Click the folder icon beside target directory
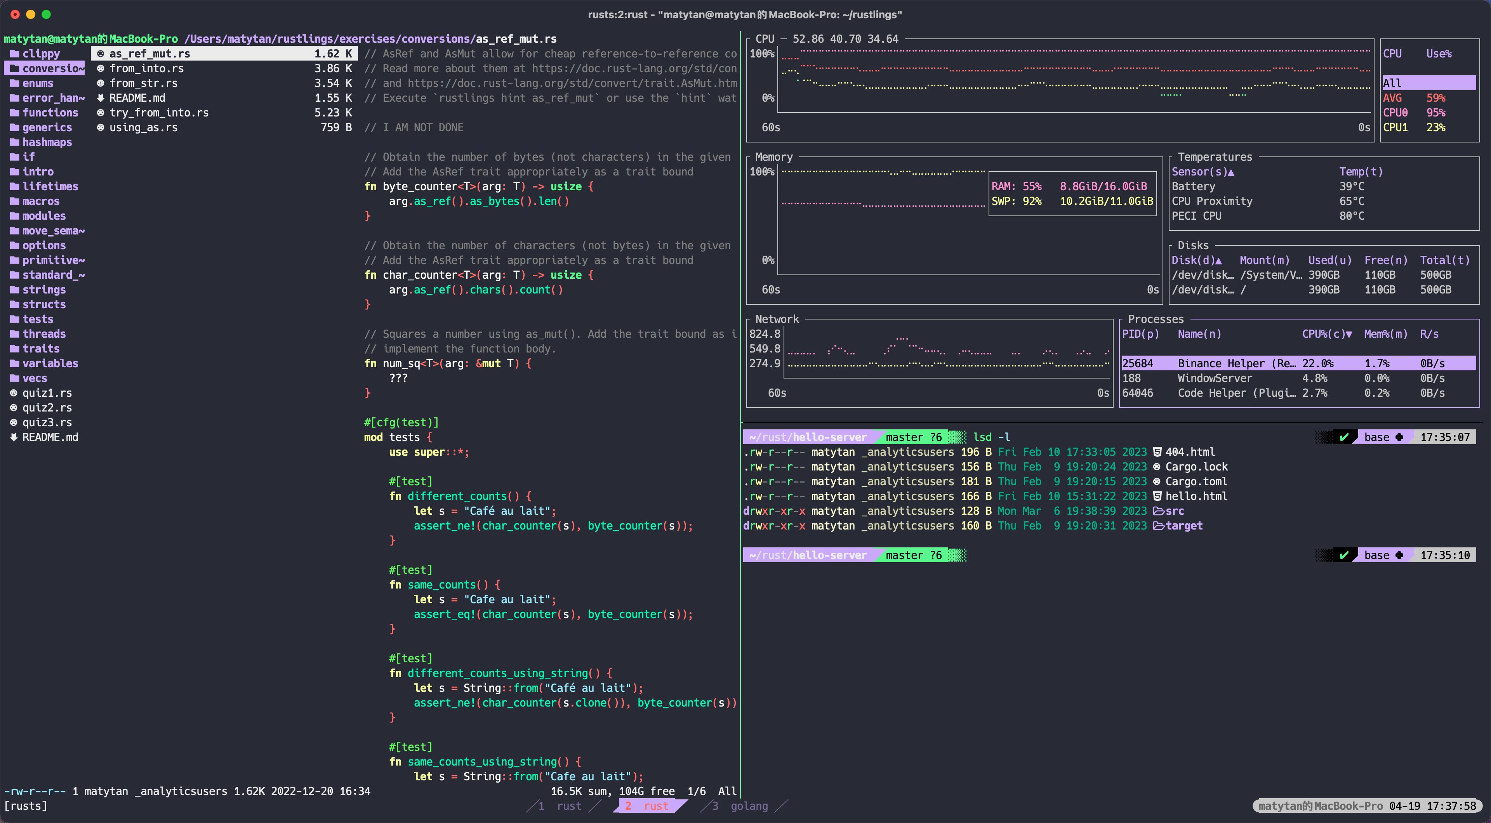The height and width of the screenshot is (823, 1491). pyautogui.click(x=1158, y=526)
